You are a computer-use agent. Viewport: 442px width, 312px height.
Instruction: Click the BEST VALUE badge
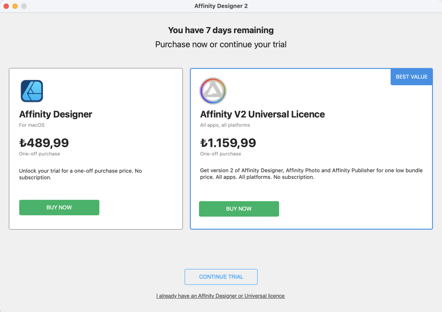point(411,77)
